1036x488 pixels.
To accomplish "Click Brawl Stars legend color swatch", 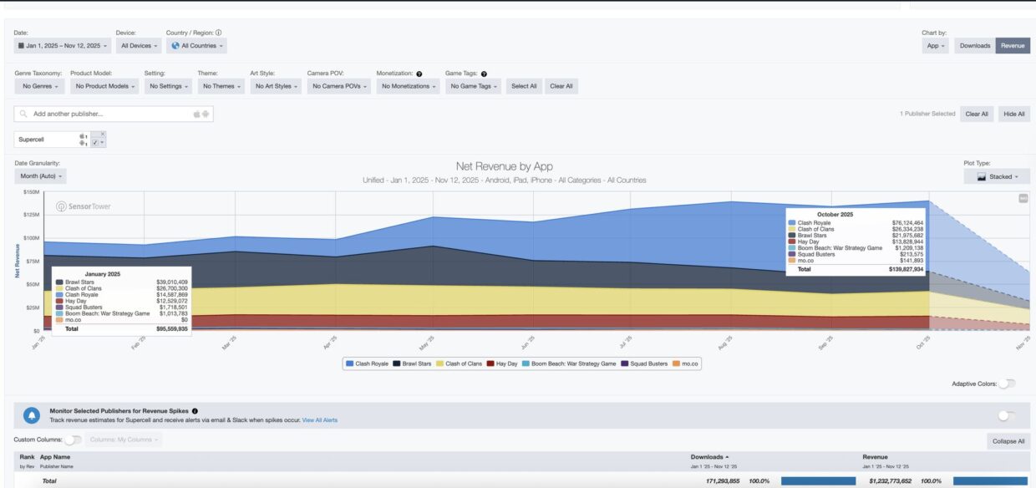I will [397, 363].
